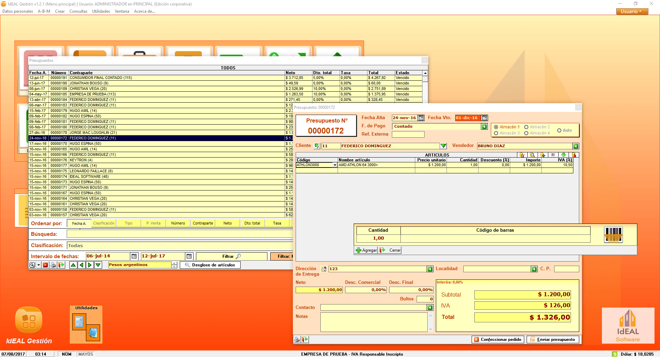Image resolution: width=660 pixels, height=357 pixels.
Task: Click the Filtrar button with magnifier
Action: (231, 256)
